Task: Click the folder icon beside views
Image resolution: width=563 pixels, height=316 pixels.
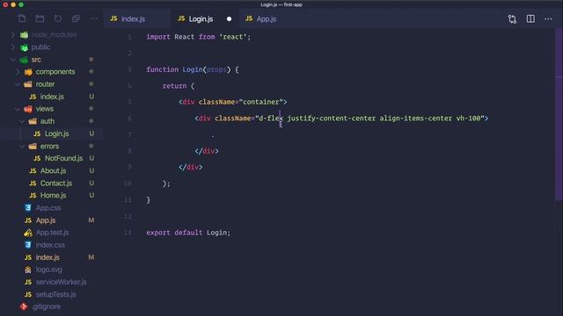Action: 28,109
